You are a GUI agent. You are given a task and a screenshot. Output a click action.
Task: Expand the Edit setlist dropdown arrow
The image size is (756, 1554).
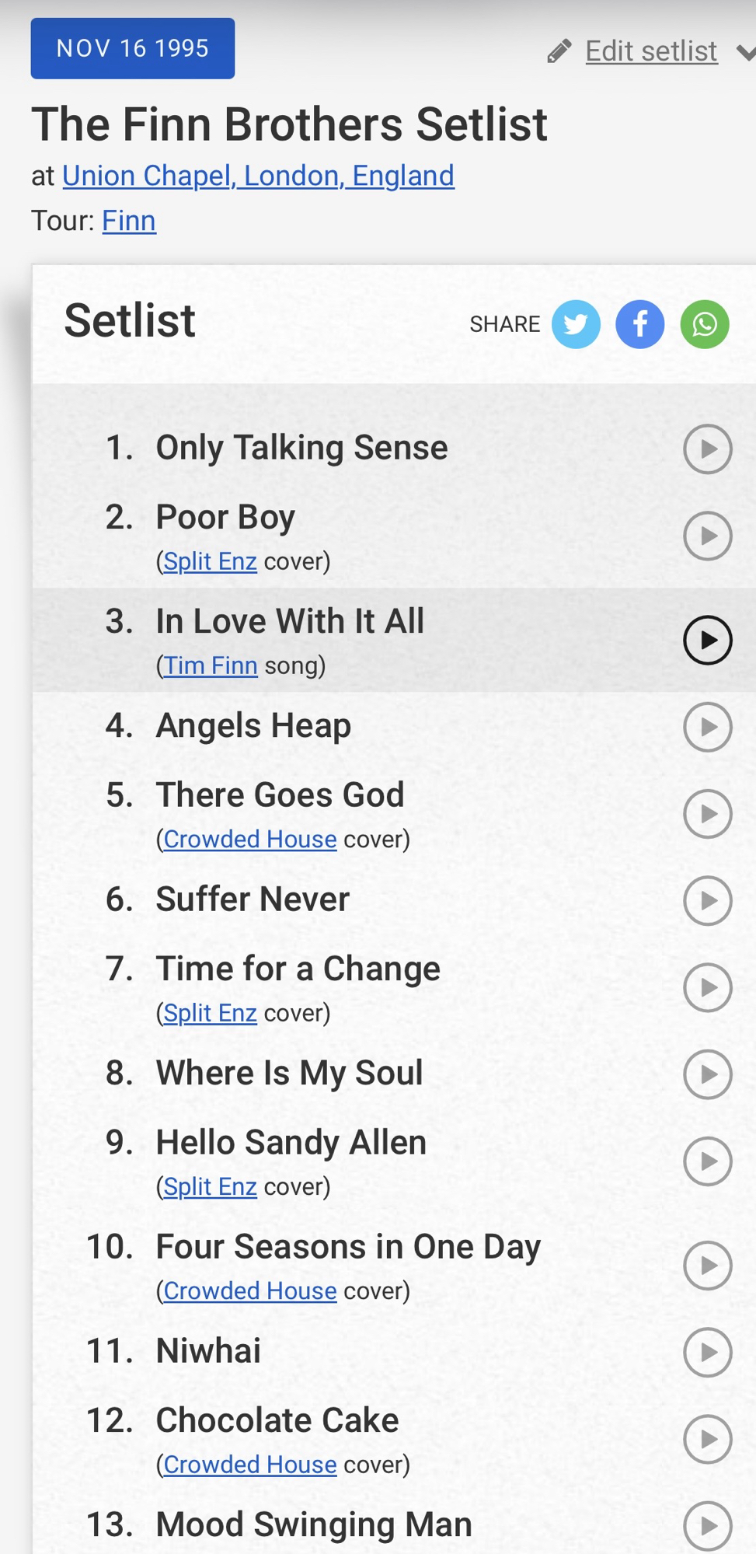coord(745,53)
